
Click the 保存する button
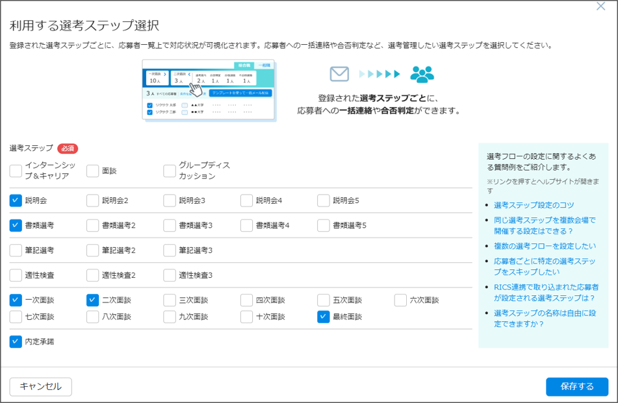[x=577, y=387]
